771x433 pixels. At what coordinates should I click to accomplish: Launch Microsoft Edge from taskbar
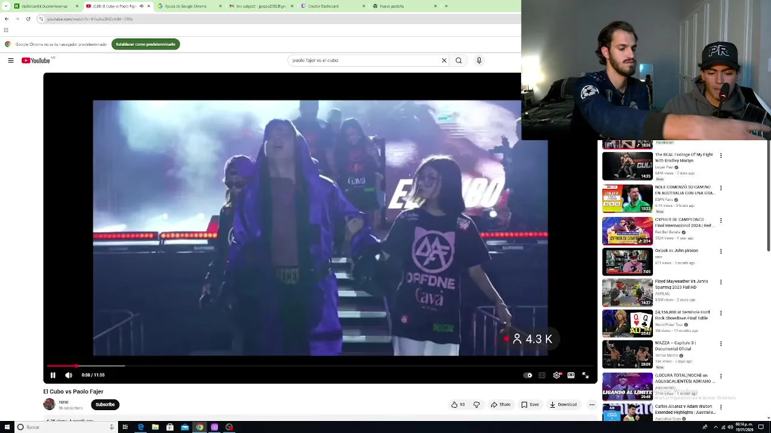pyautogui.click(x=140, y=427)
